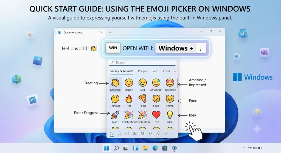Screen dimensions: 281x153
Task: Collapse the category row with the chevron
Action: (x=175, y=71)
